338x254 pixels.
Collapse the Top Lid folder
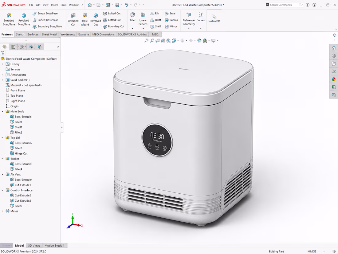[2, 138]
